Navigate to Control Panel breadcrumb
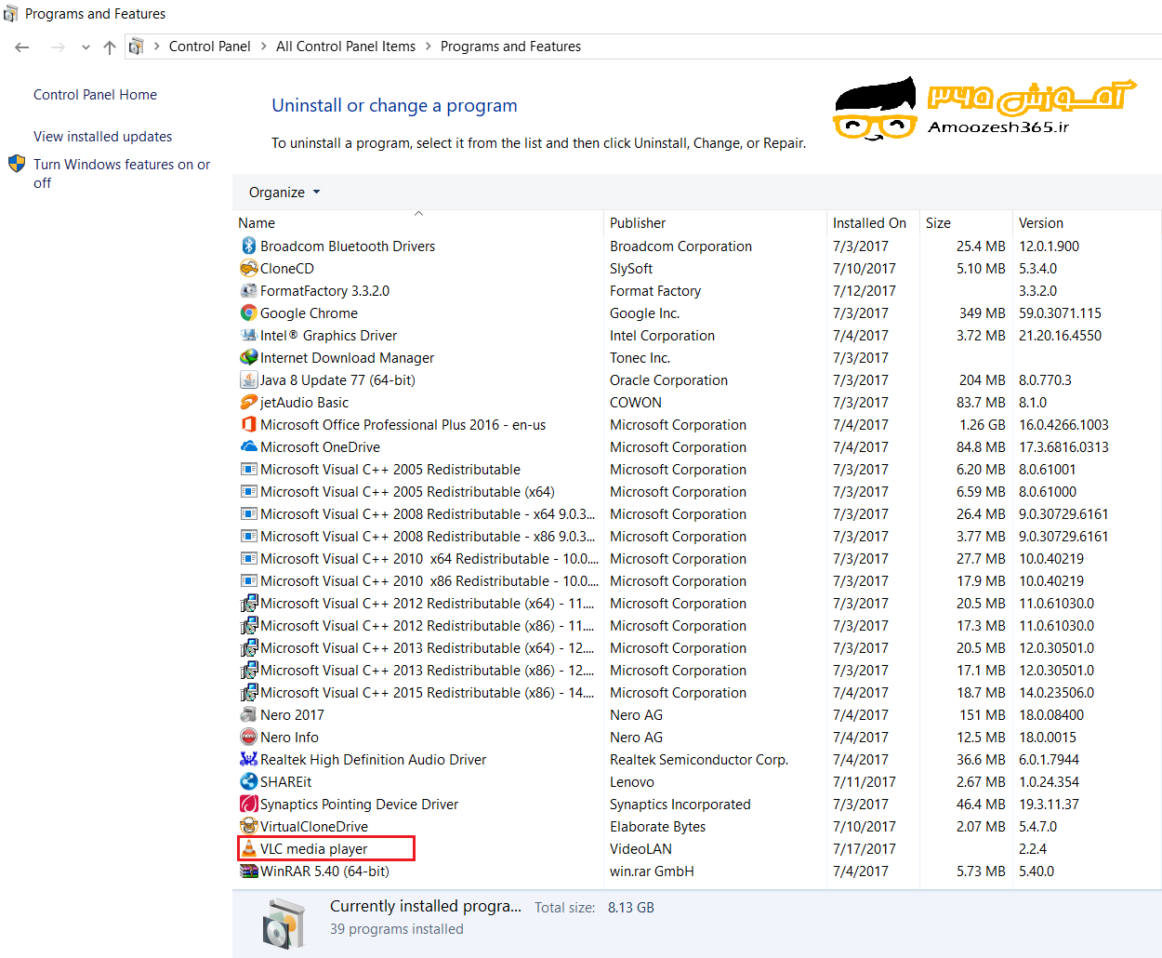 209,47
